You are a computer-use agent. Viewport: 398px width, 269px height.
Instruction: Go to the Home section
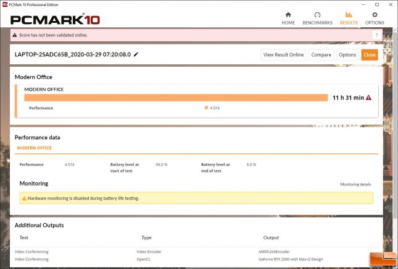[x=288, y=19]
